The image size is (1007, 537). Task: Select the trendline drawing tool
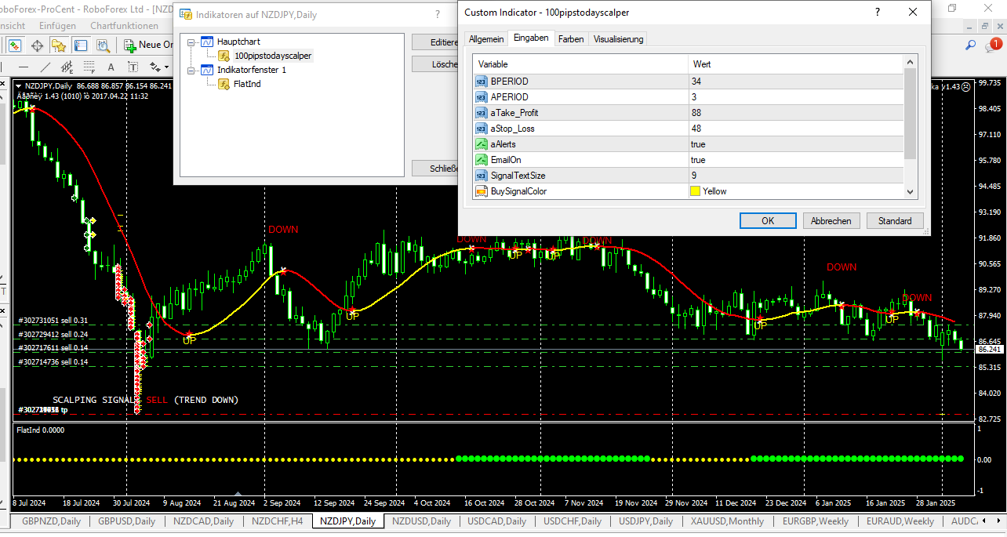(x=45, y=67)
